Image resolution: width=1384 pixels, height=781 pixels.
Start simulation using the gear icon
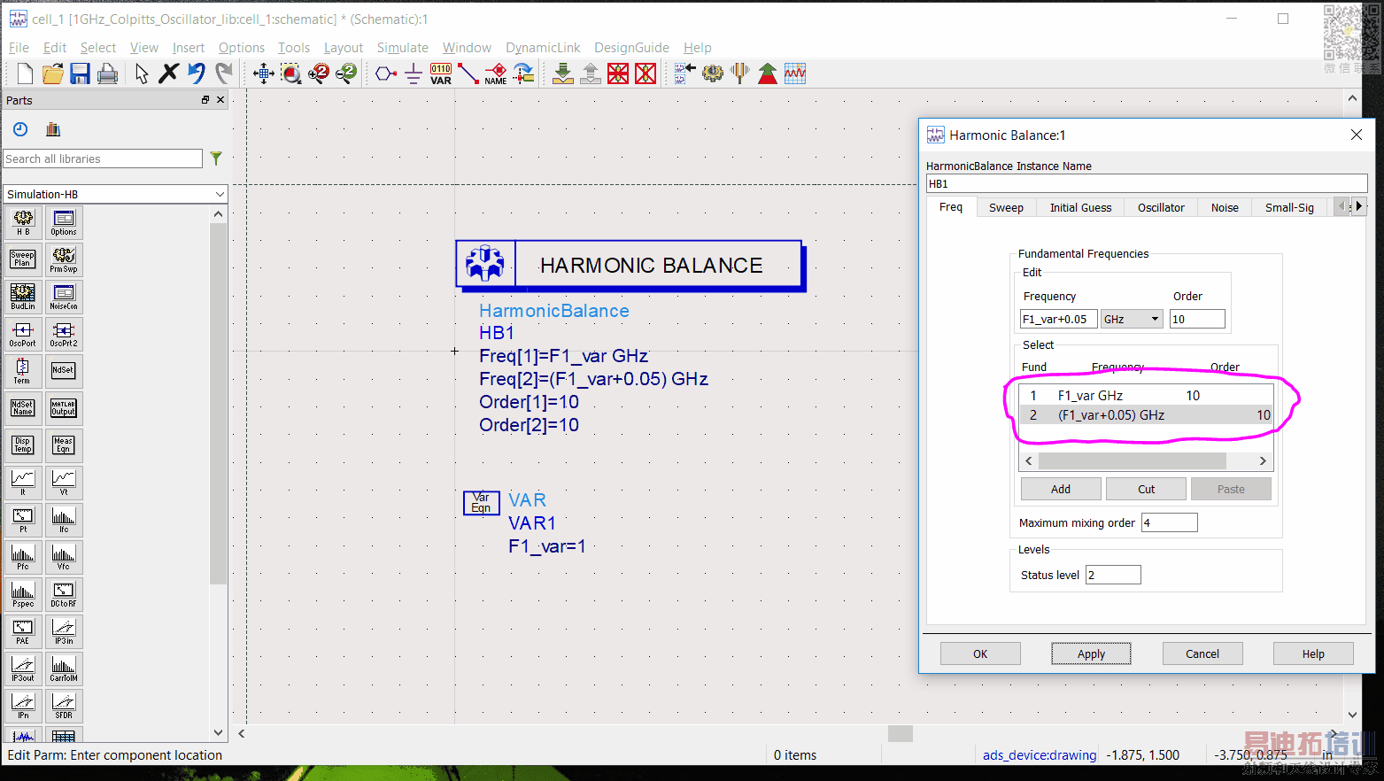tap(713, 73)
